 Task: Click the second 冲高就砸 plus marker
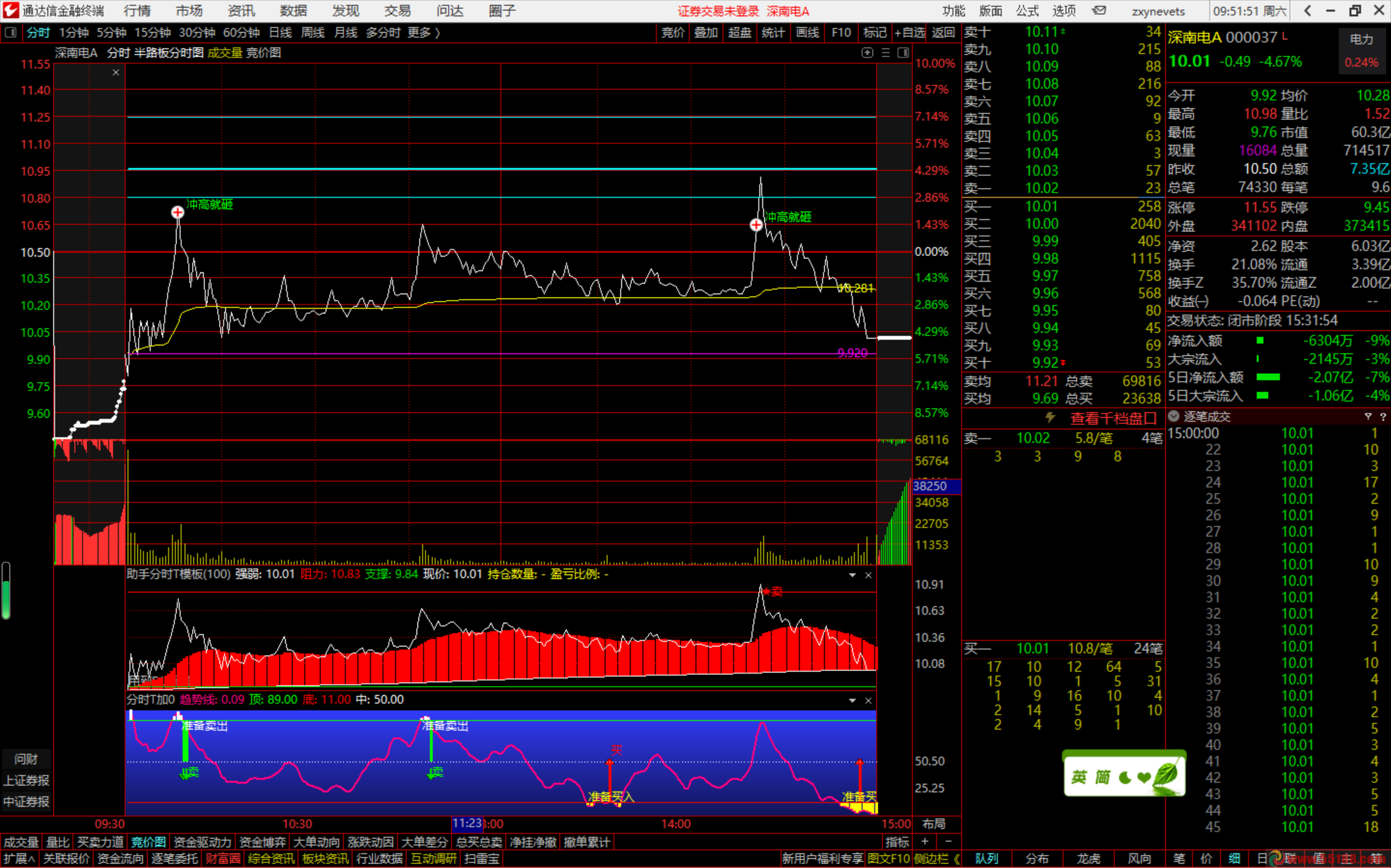tap(756, 225)
